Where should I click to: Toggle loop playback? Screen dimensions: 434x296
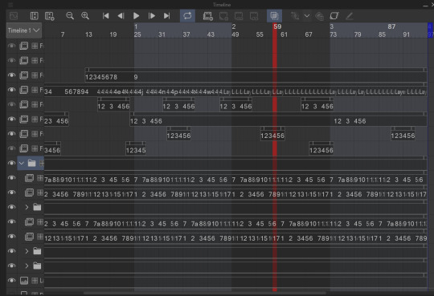coord(187,15)
